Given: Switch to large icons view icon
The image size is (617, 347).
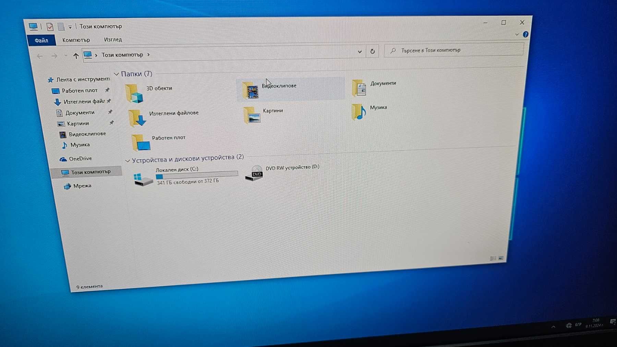Looking at the screenshot, I should pyautogui.click(x=501, y=258).
